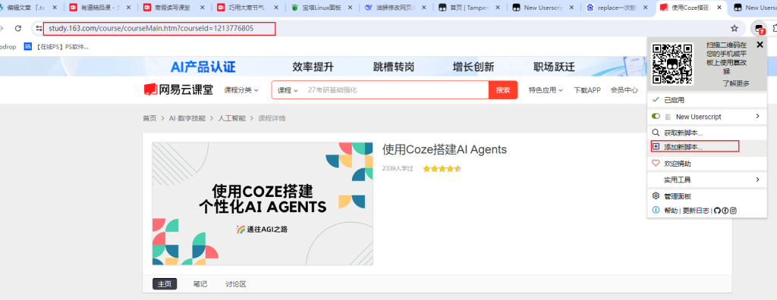Open the 更新日志 changelog link
Image resolution: width=777 pixels, height=300 pixels.
point(697,211)
